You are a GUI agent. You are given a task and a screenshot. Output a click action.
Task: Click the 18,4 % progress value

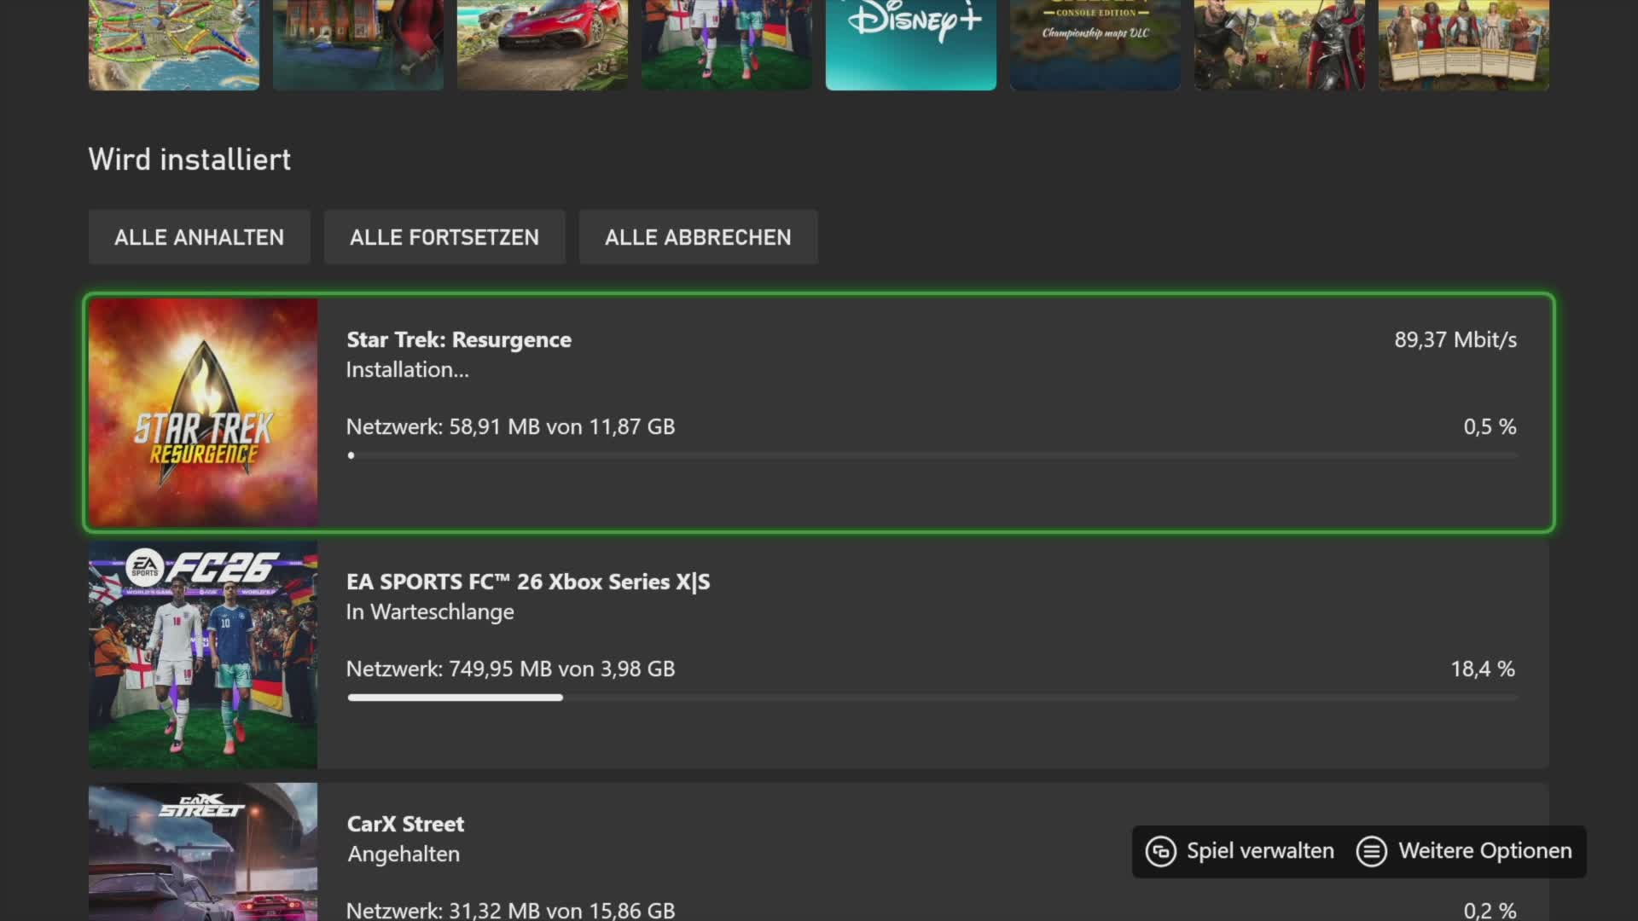[x=1484, y=669]
